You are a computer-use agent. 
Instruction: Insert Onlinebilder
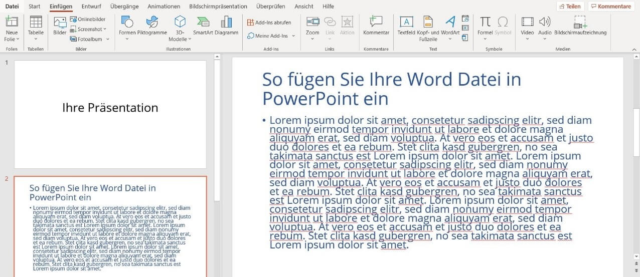88,19
